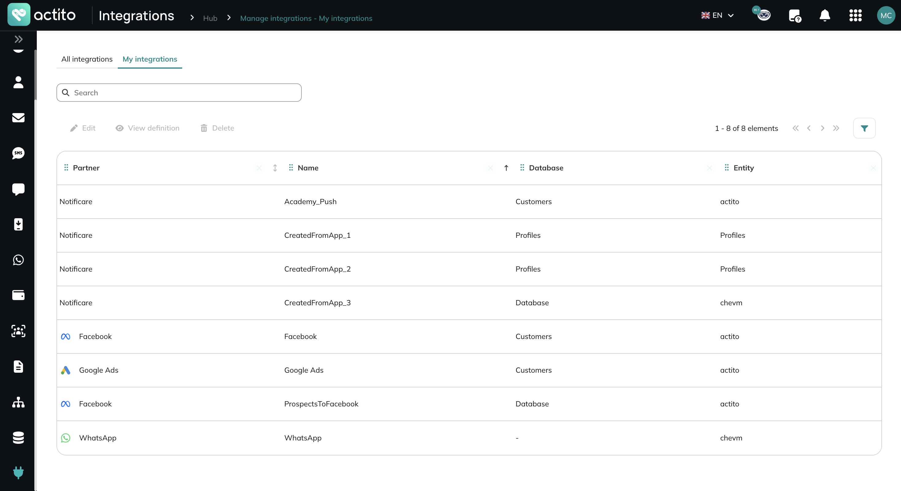Click the Partner column drag handle
The height and width of the screenshot is (491, 901).
66,168
